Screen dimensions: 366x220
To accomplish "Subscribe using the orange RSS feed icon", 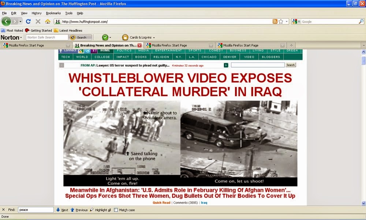I will tap(275, 22).
